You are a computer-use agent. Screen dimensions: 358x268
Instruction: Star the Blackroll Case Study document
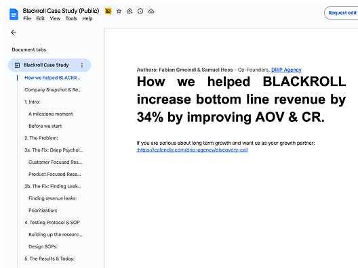coord(119,11)
